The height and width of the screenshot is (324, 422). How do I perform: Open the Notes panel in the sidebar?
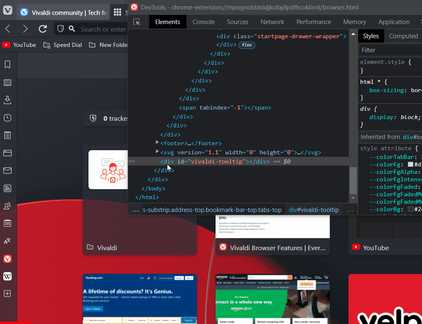(7, 135)
